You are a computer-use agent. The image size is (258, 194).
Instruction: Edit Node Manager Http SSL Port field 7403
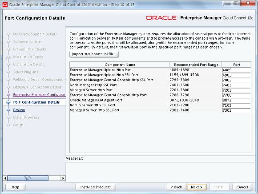tap(236, 85)
